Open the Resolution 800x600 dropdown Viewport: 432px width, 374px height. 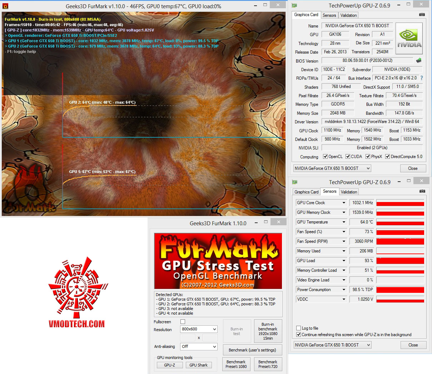point(199,329)
